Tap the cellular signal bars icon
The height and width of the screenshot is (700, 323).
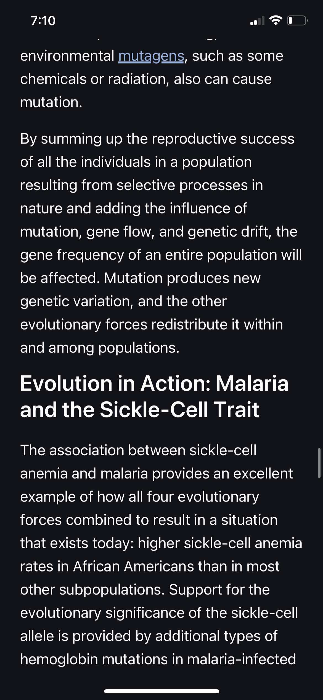coord(257,21)
